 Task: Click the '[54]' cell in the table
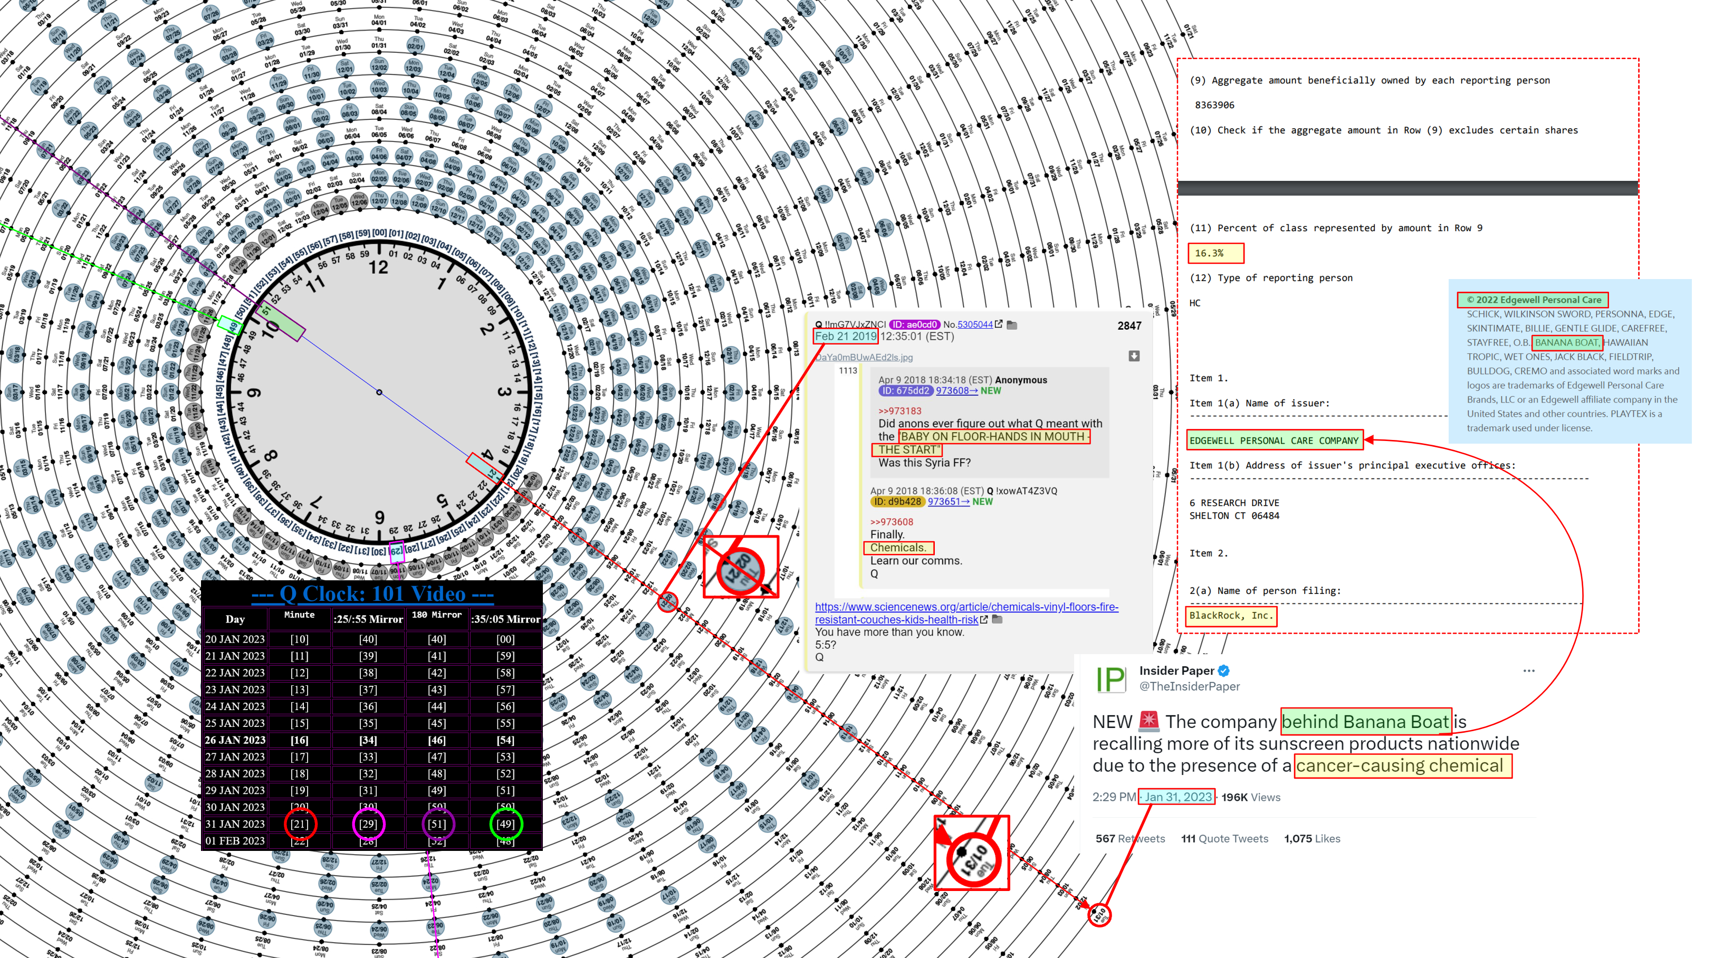tap(506, 740)
